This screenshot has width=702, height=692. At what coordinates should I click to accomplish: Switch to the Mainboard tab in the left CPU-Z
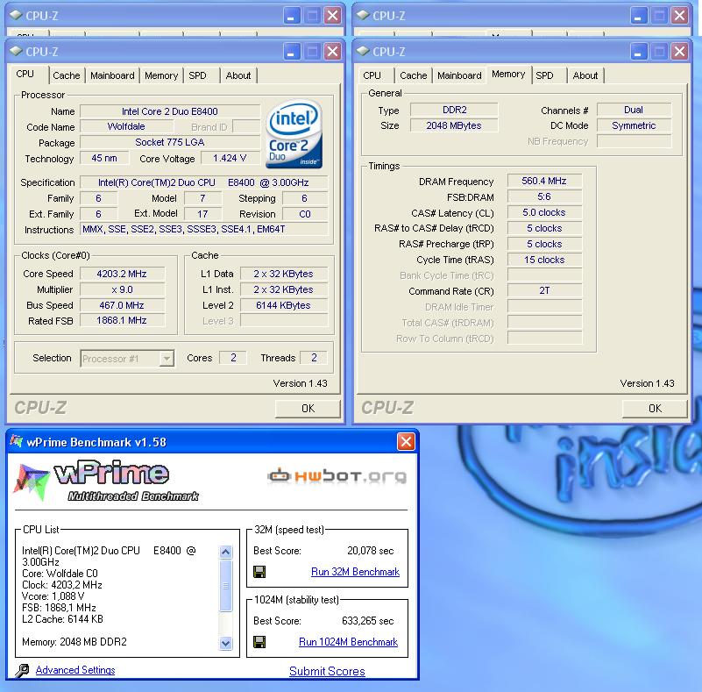112,75
